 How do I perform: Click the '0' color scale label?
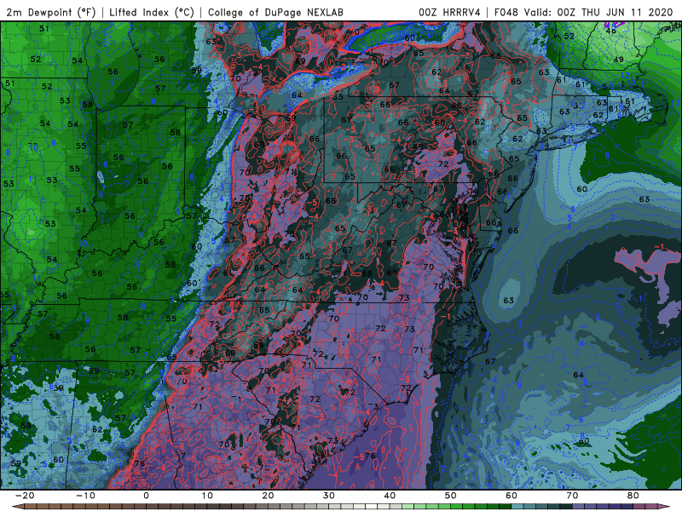(x=146, y=496)
